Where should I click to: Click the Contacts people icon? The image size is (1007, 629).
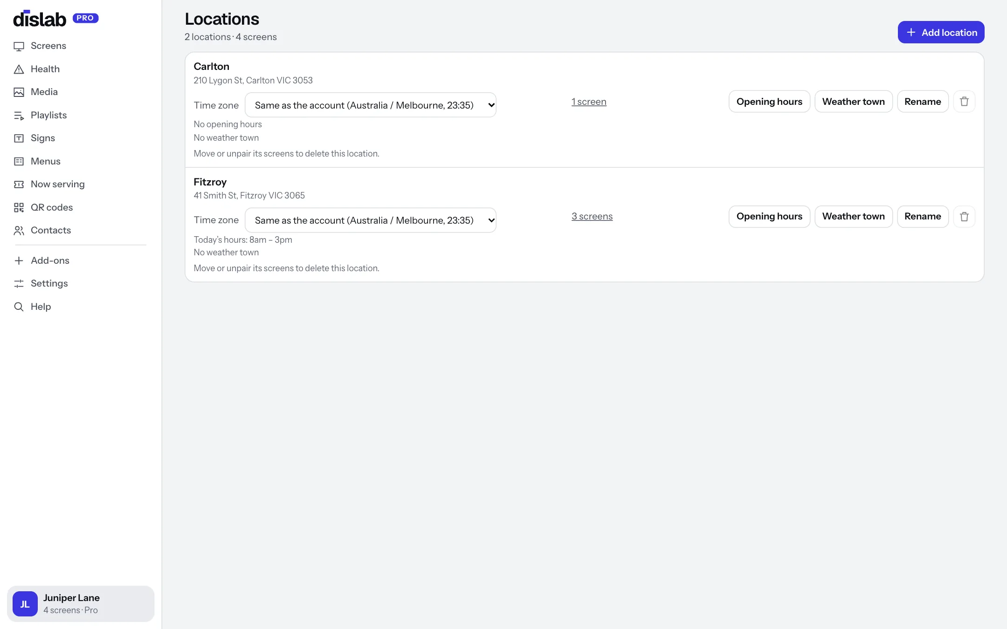point(19,231)
